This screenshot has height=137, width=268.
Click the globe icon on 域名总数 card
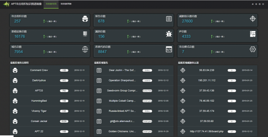pos(85,49)
